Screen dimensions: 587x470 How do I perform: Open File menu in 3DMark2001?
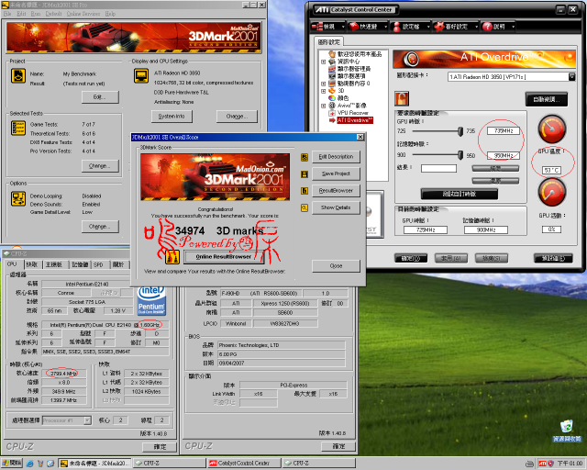tap(7, 14)
